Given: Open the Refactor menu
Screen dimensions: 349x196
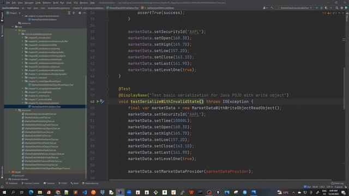Looking at the screenshot, I should [47, 3].
